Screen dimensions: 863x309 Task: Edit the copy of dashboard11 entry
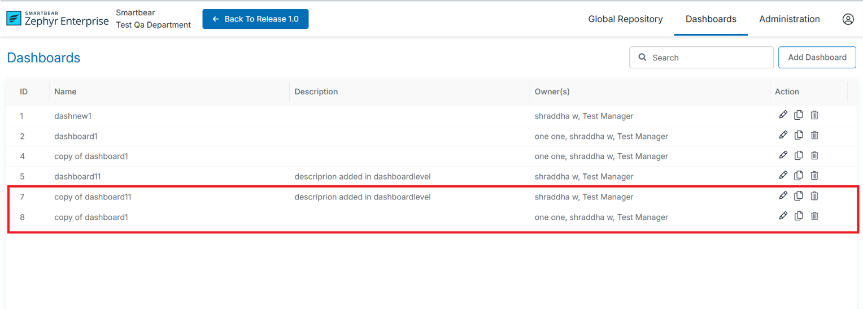783,196
